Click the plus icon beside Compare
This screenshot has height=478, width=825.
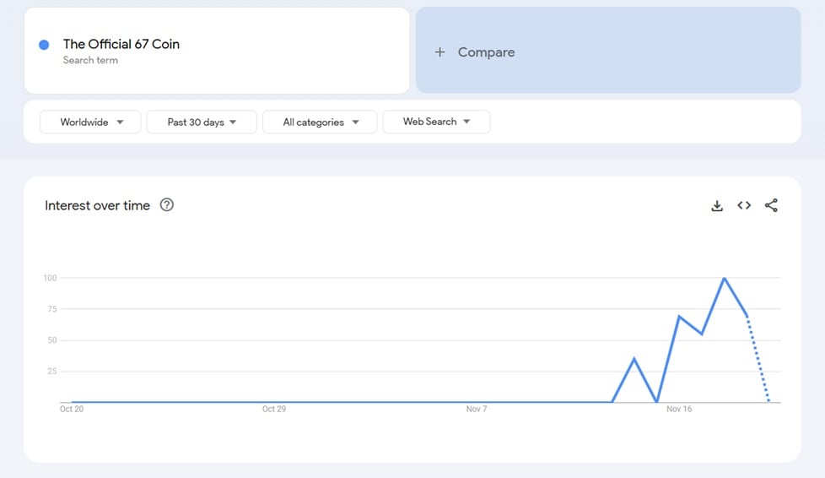[x=439, y=52]
